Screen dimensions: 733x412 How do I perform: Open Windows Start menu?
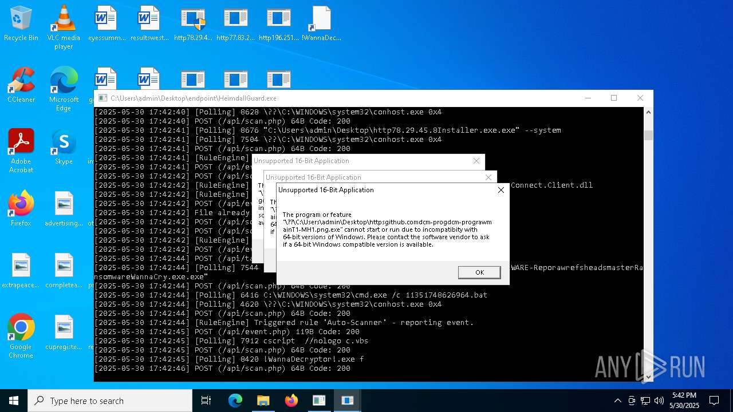14,401
